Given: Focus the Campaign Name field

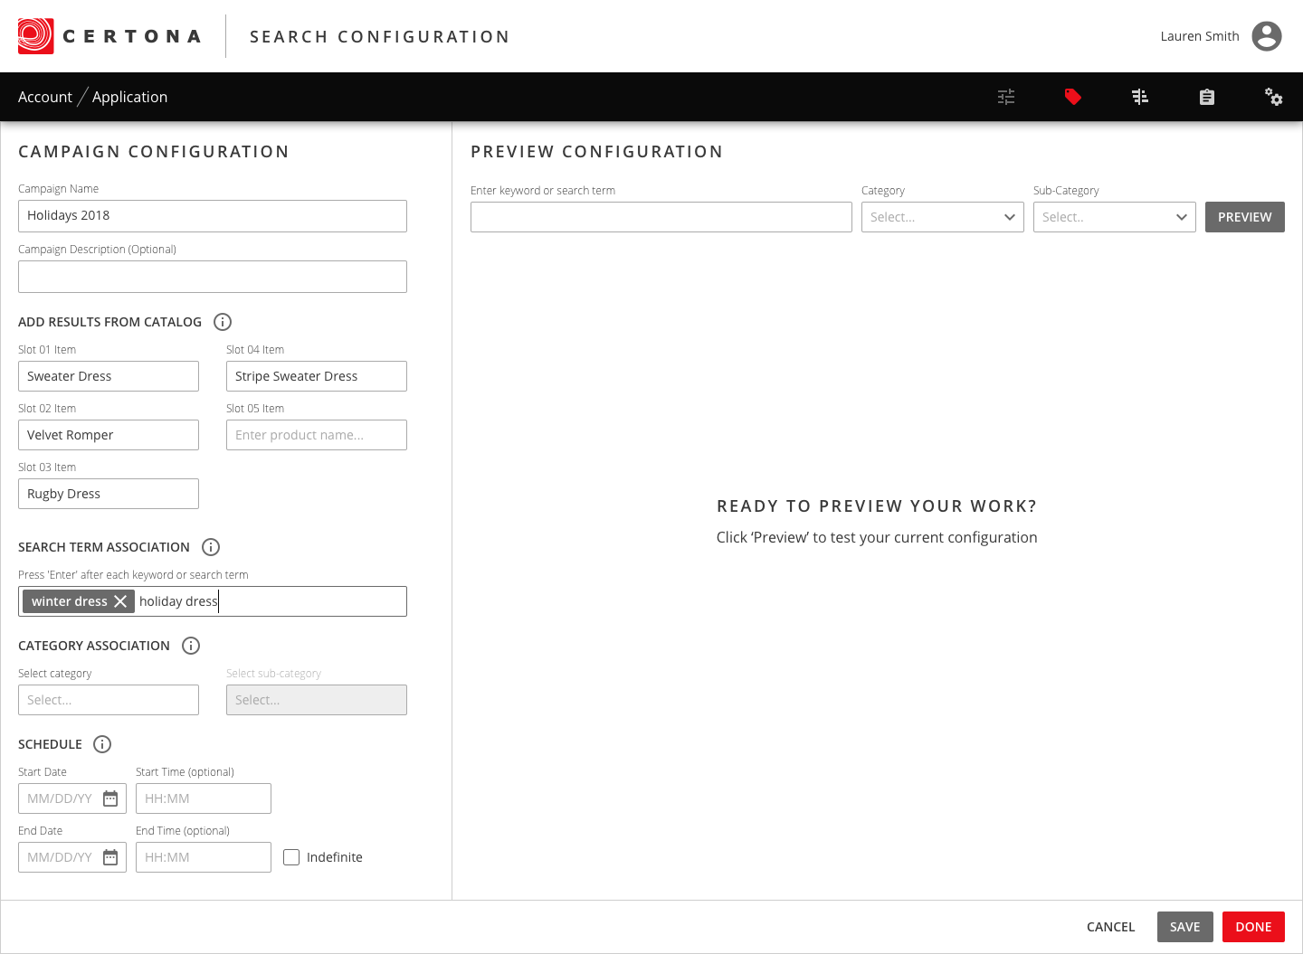Looking at the screenshot, I should (x=213, y=216).
